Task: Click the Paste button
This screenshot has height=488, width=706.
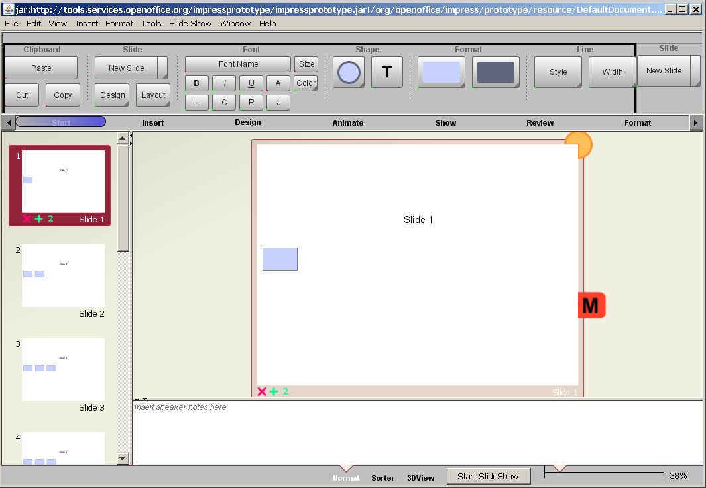Action: point(41,68)
